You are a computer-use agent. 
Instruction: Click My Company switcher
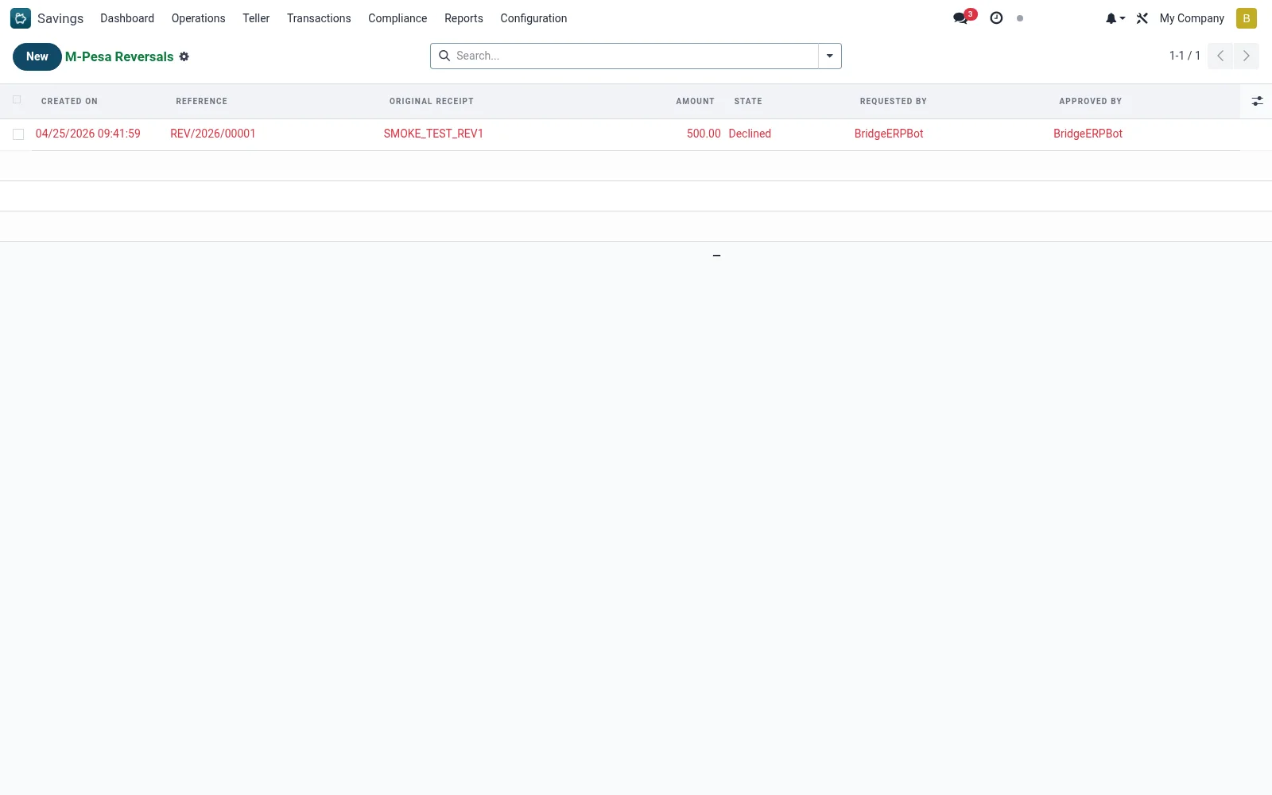pyautogui.click(x=1192, y=18)
